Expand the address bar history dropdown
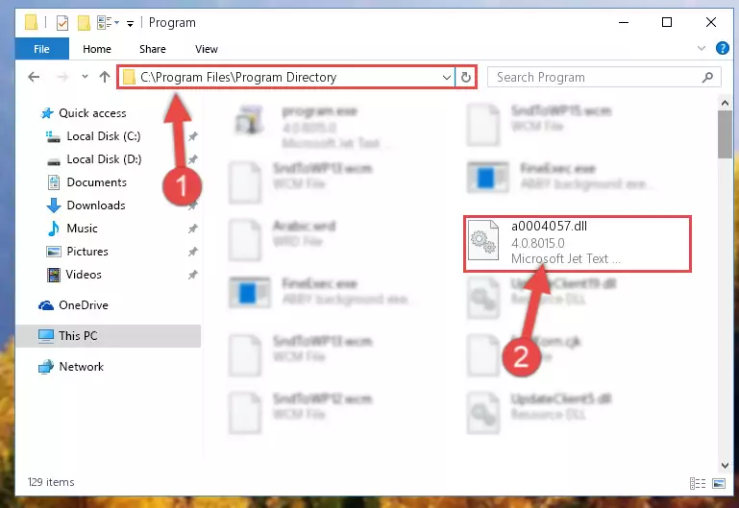Screen dimensions: 739x508 click(x=446, y=77)
